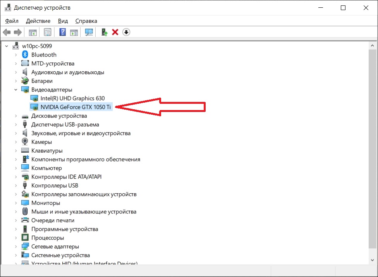Open Help via blue question mark icon
The height and width of the screenshot is (277, 378).
pyautogui.click(x=62, y=32)
